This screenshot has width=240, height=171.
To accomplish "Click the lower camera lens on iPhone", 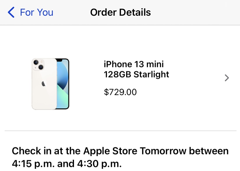I will click(40, 67).
